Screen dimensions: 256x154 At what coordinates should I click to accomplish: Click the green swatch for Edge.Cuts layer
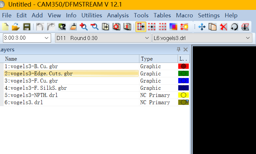(x=184, y=73)
